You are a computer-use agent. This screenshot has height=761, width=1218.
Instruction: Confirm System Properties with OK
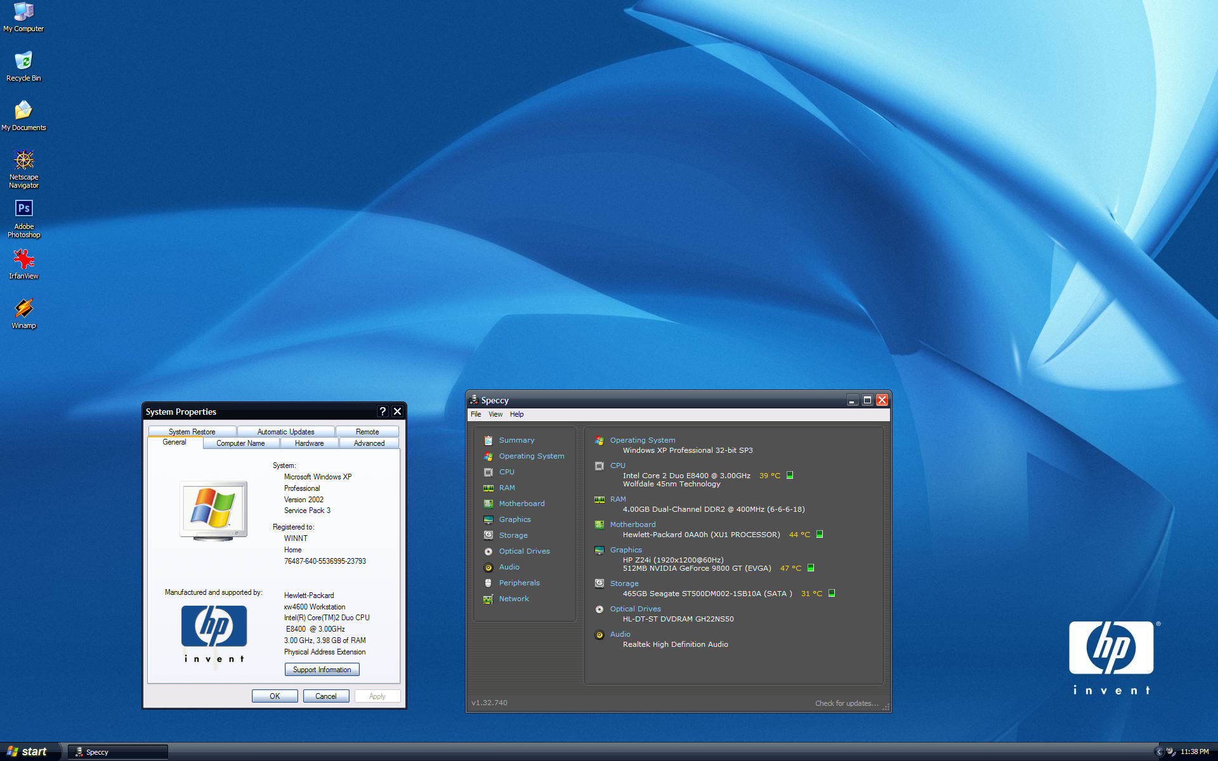[275, 696]
